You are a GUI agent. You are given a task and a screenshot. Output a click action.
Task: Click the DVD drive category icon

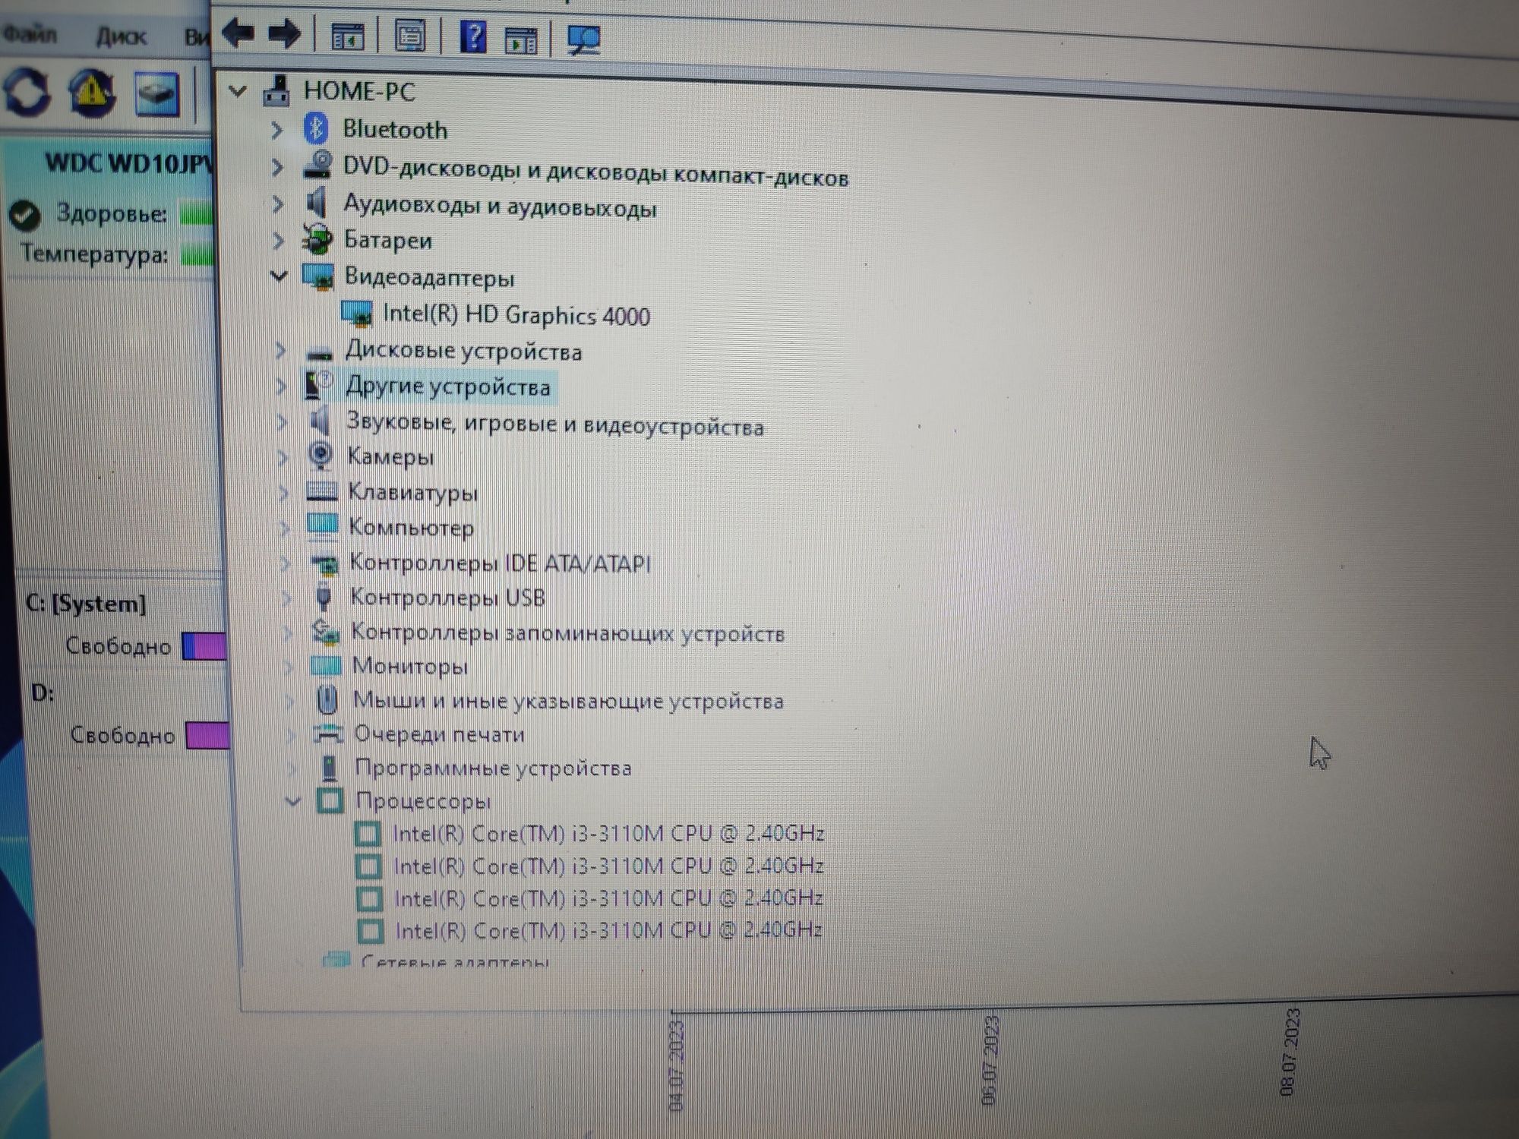(x=317, y=165)
